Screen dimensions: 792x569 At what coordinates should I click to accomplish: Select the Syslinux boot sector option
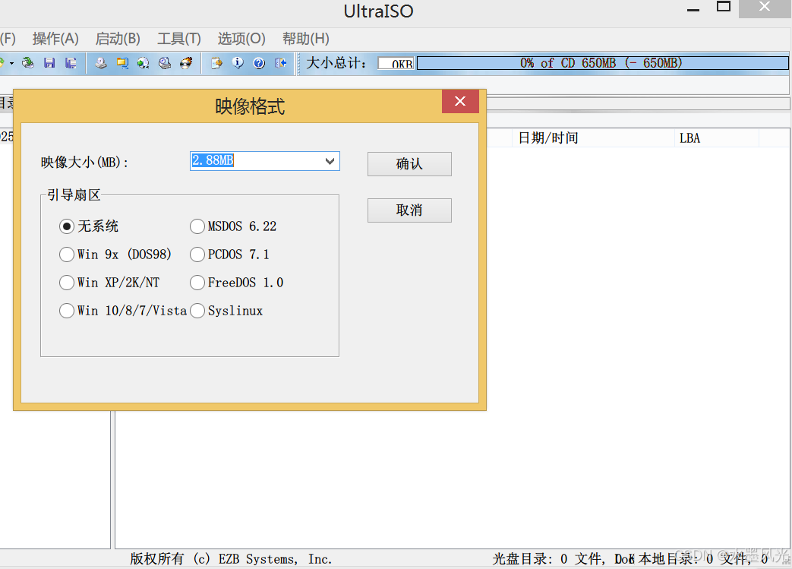point(226,310)
